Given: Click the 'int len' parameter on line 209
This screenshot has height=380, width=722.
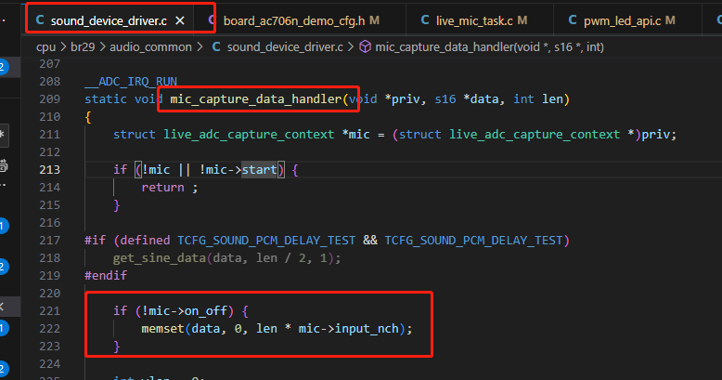Looking at the screenshot, I should tap(538, 99).
